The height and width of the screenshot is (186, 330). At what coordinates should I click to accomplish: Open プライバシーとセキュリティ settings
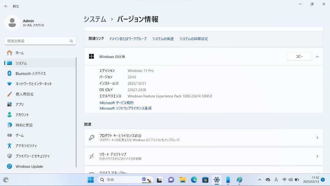35,156
